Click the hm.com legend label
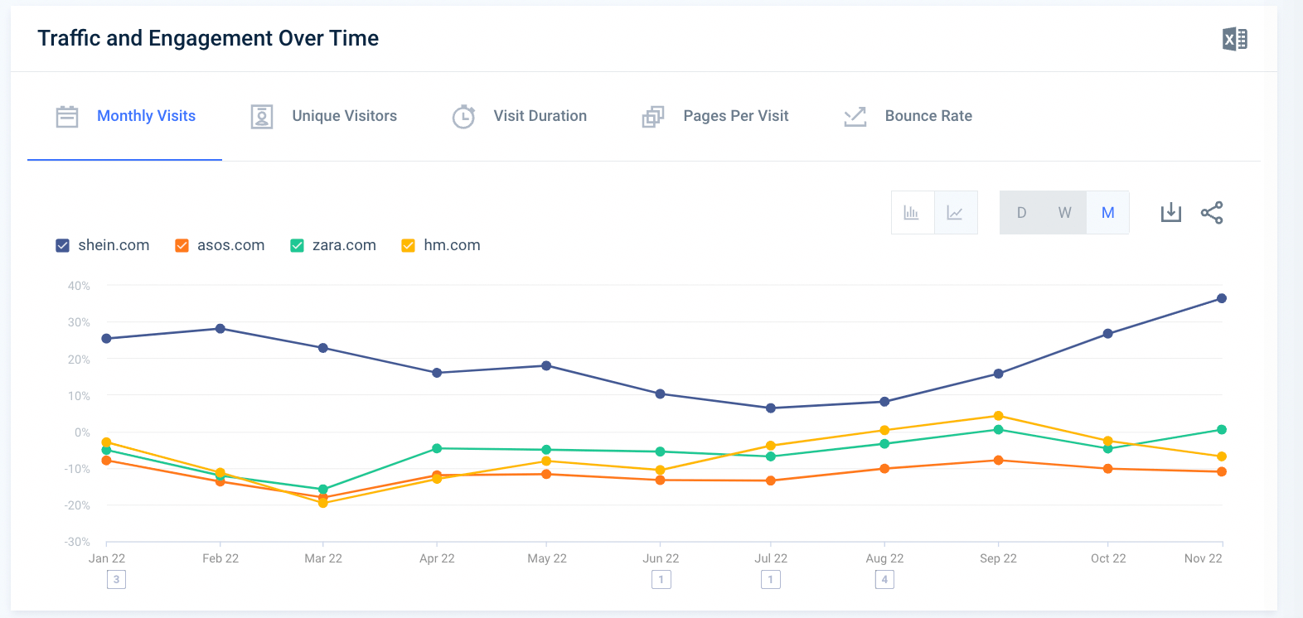1303x618 pixels. 452,245
